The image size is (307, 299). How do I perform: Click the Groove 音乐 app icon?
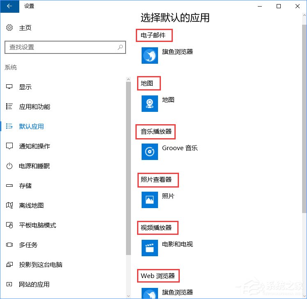click(150, 152)
